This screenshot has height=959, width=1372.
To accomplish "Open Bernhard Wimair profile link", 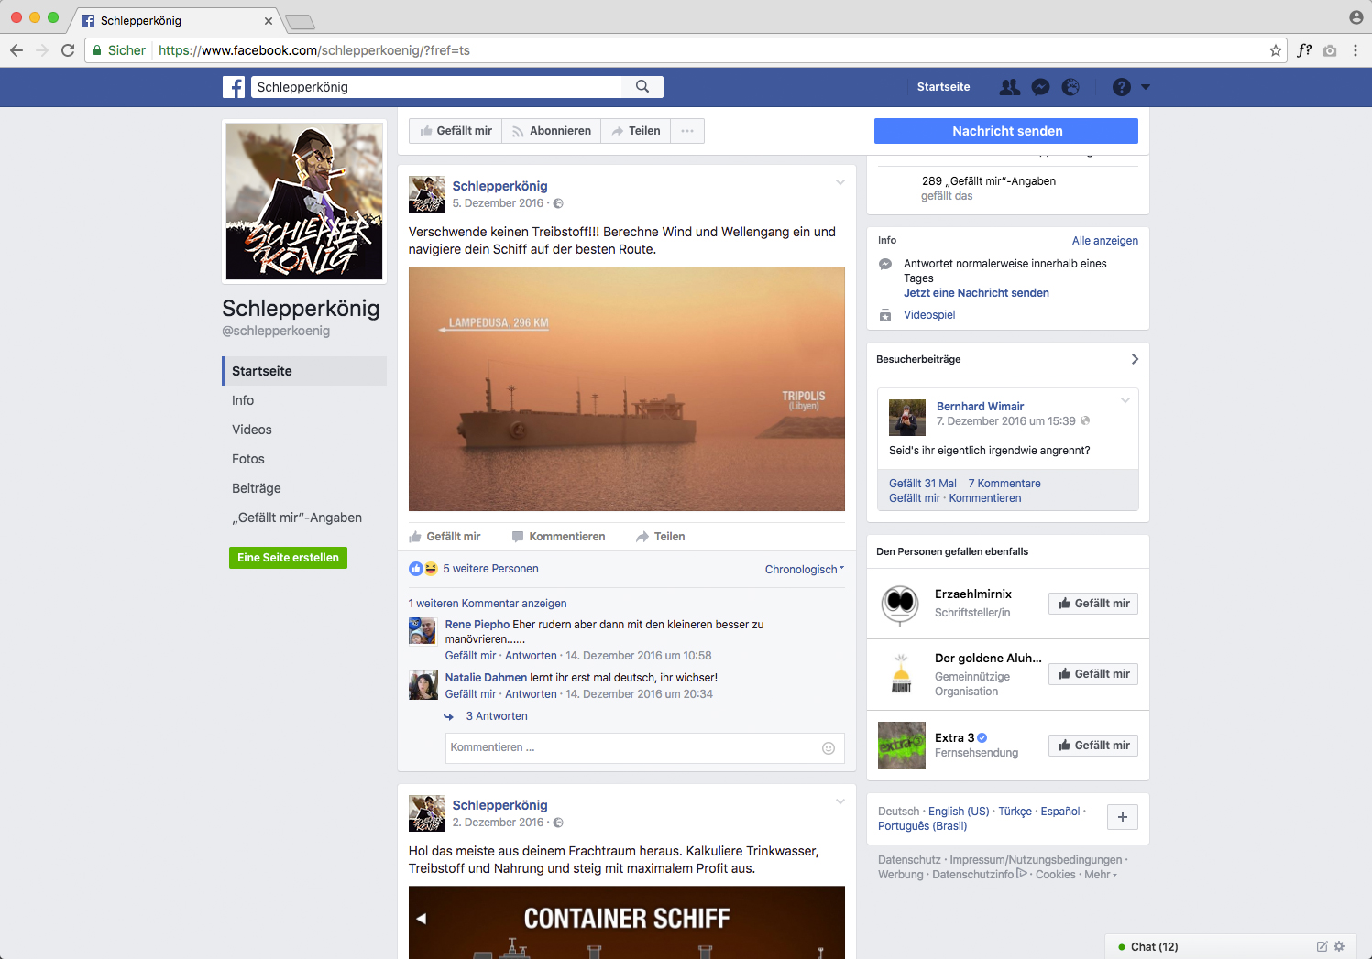I will tap(981, 407).
